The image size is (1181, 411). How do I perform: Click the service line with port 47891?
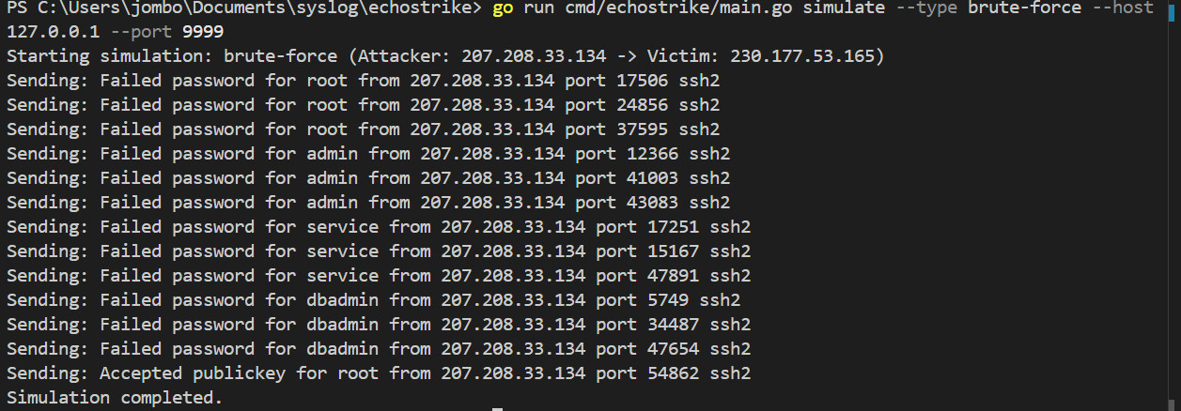click(x=378, y=276)
